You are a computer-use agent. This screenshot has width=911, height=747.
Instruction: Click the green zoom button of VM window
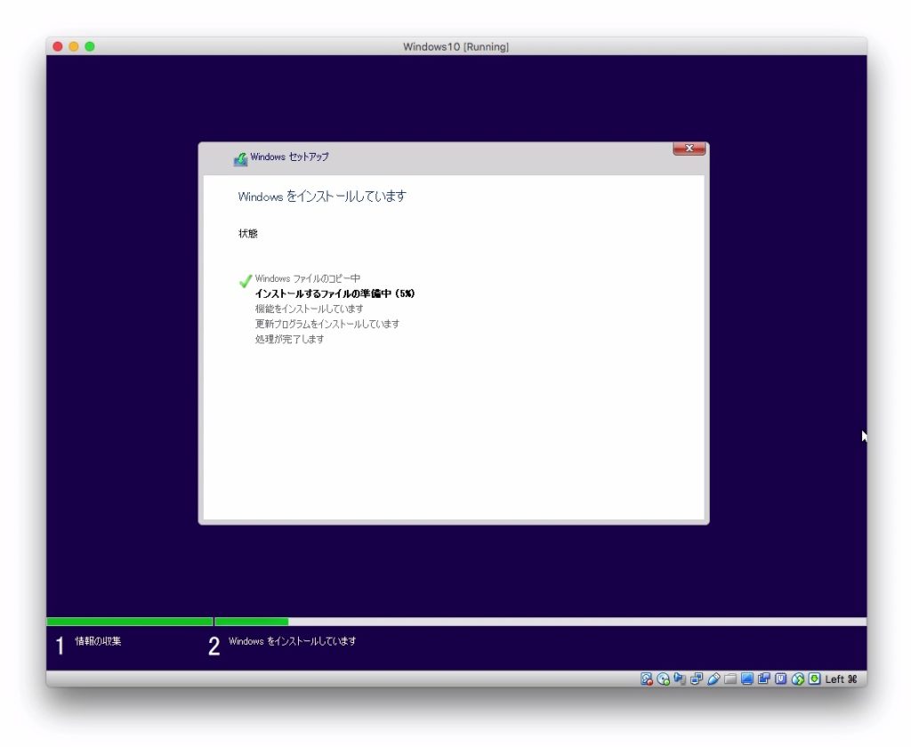click(x=90, y=46)
